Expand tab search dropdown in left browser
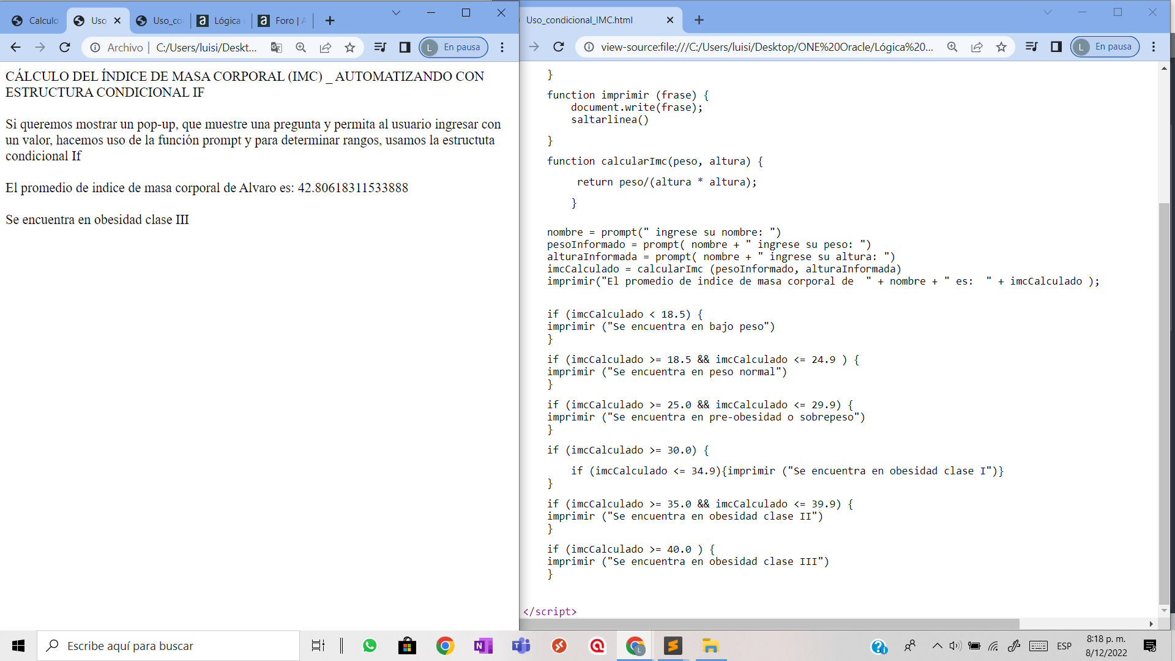Image resolution: width=1175 pixels, height=661 pixels. click(396, 13)
